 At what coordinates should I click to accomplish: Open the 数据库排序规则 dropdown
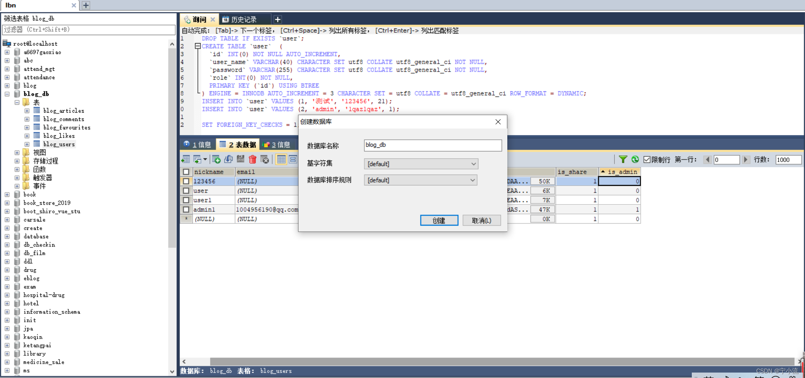point(421,180)
